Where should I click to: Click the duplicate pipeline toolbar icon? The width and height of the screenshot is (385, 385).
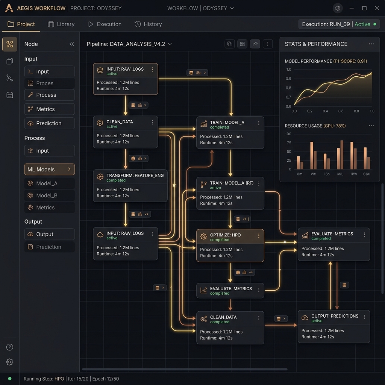[x=230, y=44]
